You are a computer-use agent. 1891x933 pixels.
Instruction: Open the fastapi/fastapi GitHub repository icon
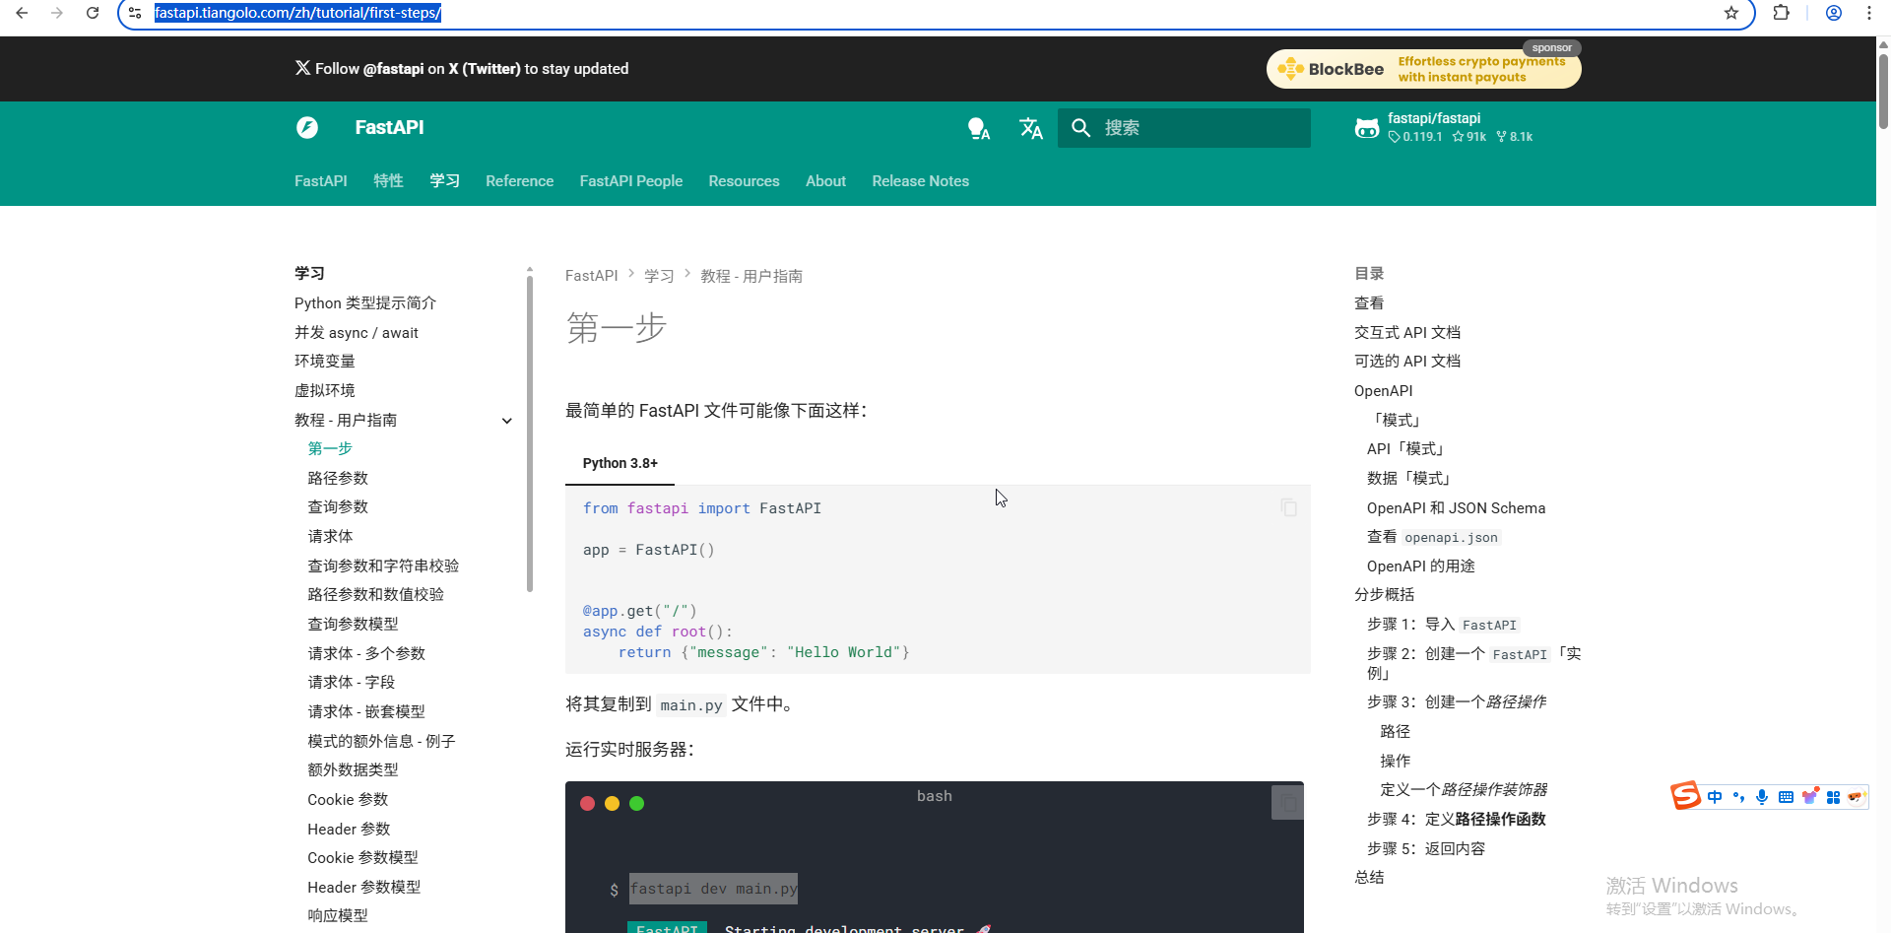click(1367, 127)
